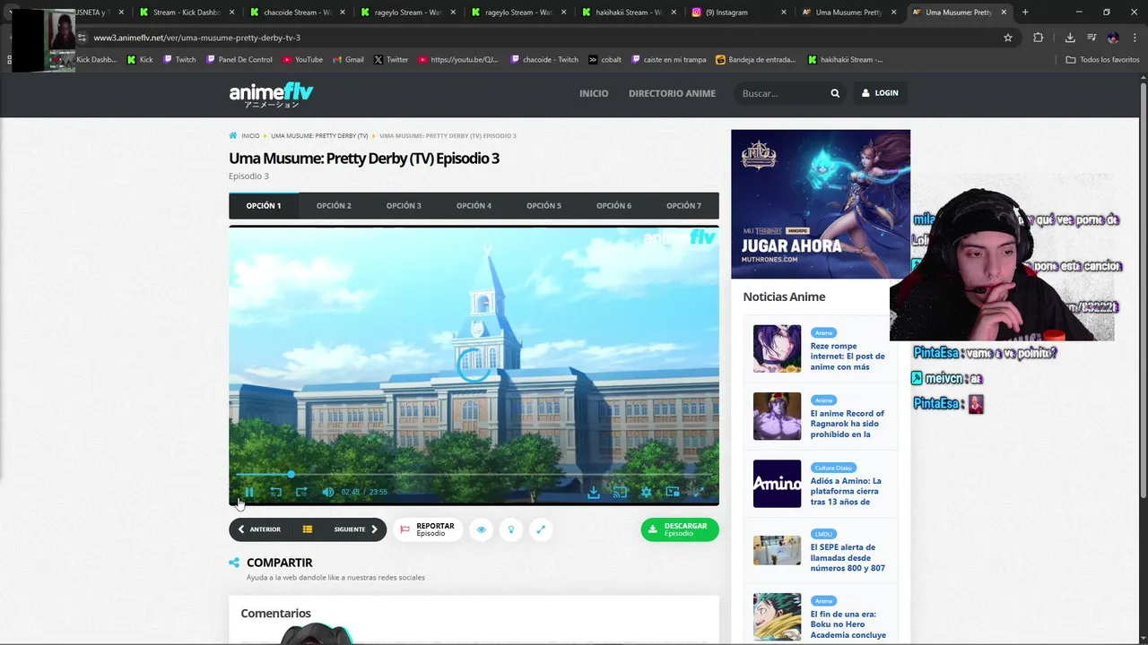Seek along the video progress bar

click(474, 474)
